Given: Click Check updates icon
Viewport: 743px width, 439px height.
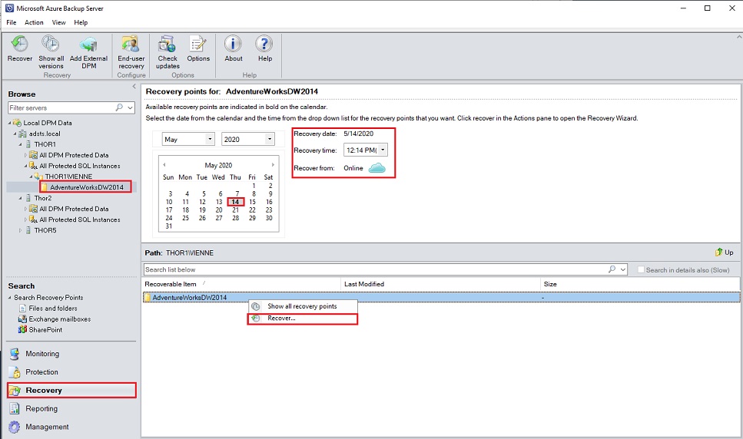Looking at the screenshot, I should click(x=168, y=44).
